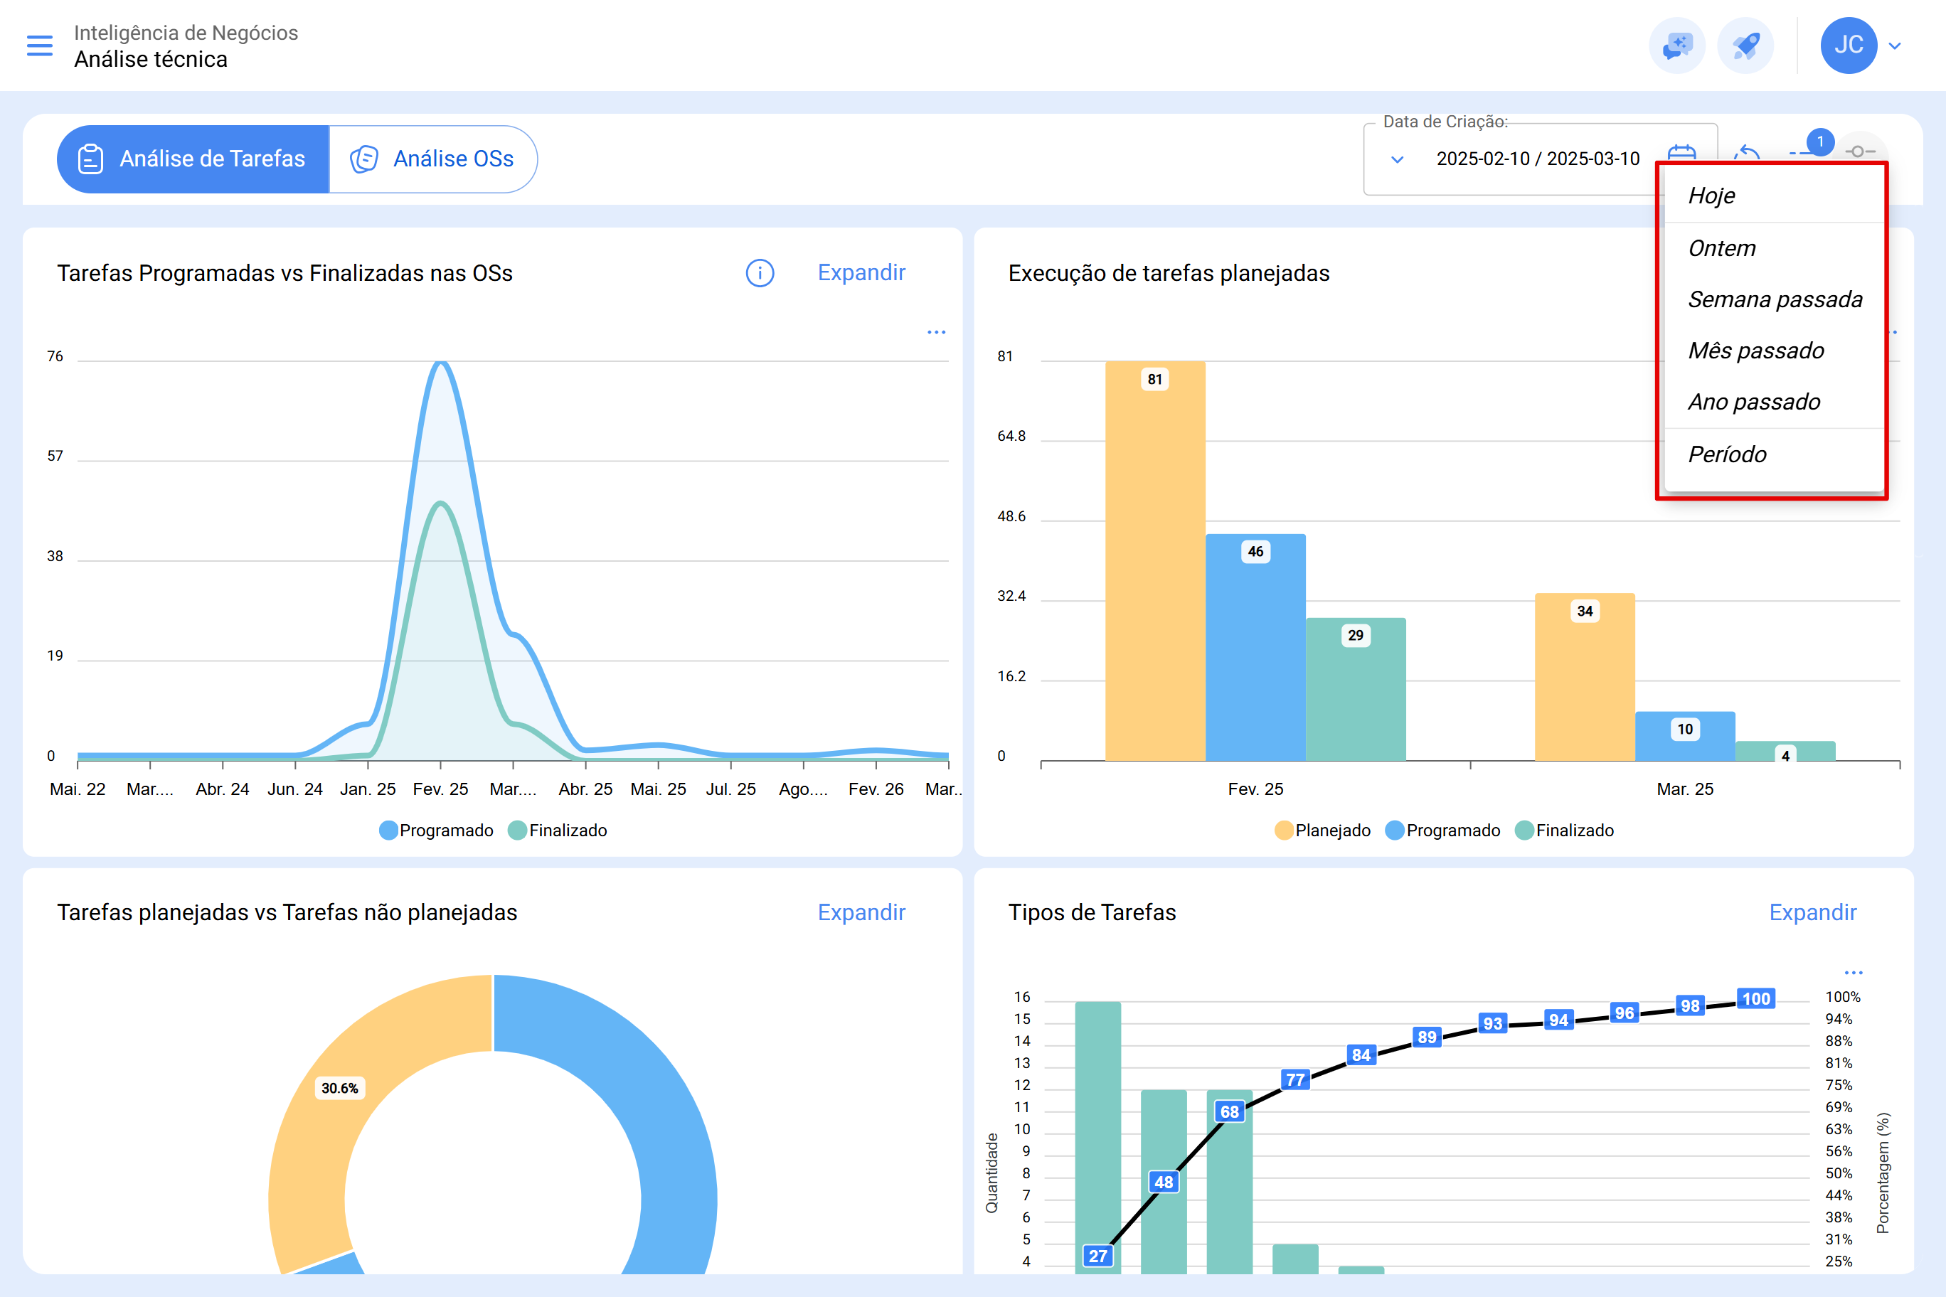Screen dimensions: 1946x1297
Task: Toggle Programado series in bar chart legend
Action: click(1442, 831)
